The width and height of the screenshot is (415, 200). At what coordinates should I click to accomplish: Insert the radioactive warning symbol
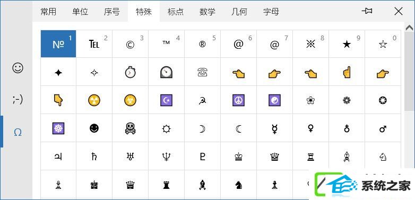[x=94, y=100]
